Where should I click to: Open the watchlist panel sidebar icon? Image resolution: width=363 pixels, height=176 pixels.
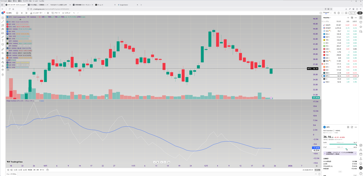(361, 18)
